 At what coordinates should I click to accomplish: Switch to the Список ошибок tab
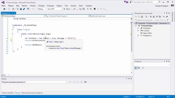[8, 93]
